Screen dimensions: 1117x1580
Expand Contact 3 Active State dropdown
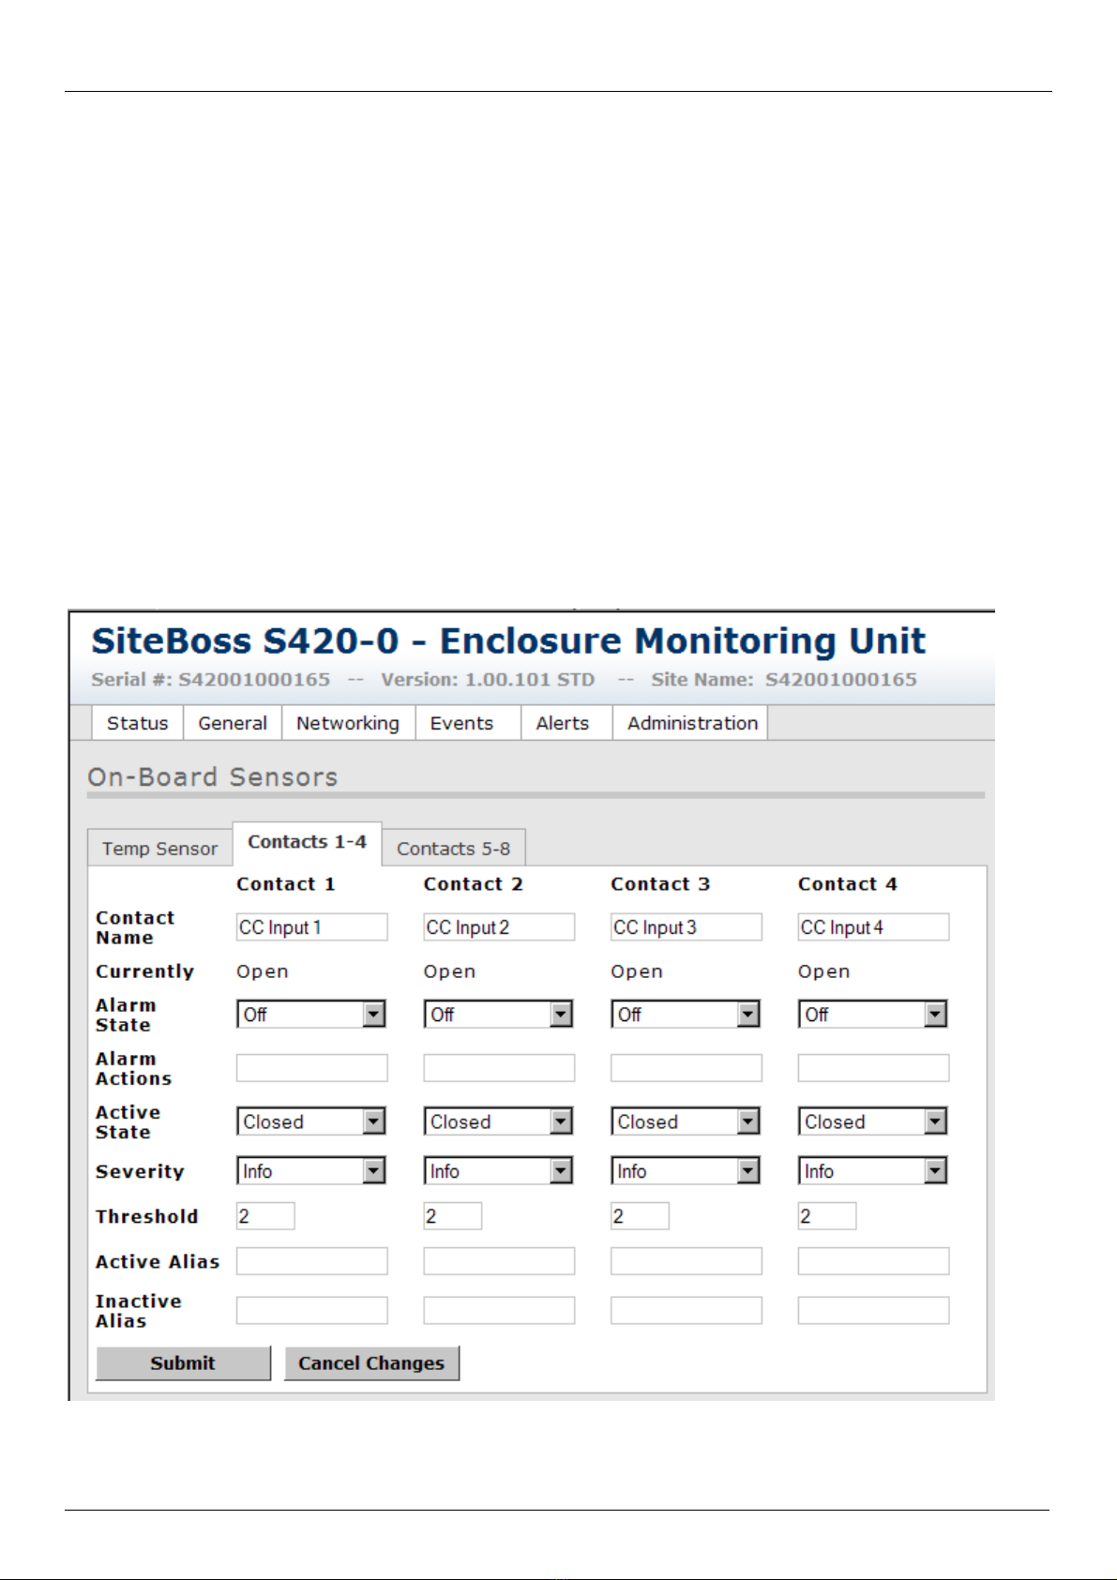tap(686, 1121)
